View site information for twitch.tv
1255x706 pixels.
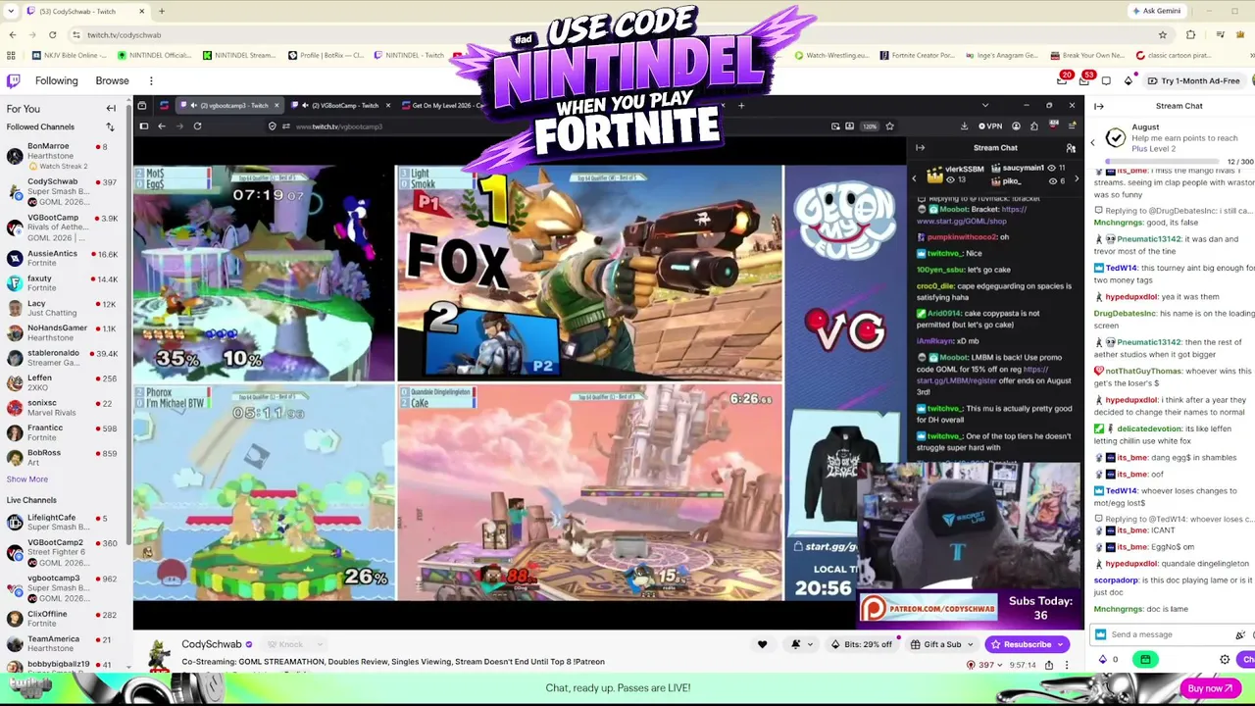[x=76, y=35]
